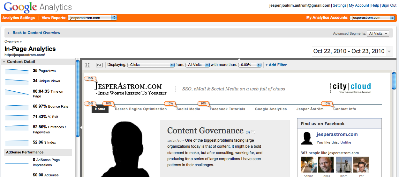Click Sign Out
Image resolution: width=399 pixels, height=177 pixels.
pos(389,5)
